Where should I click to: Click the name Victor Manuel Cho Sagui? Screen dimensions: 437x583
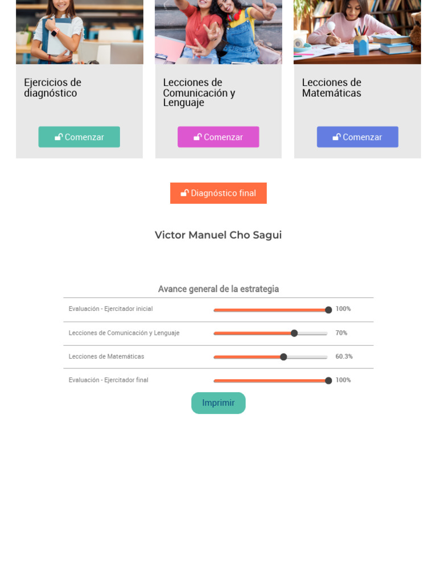click(218, 235)
